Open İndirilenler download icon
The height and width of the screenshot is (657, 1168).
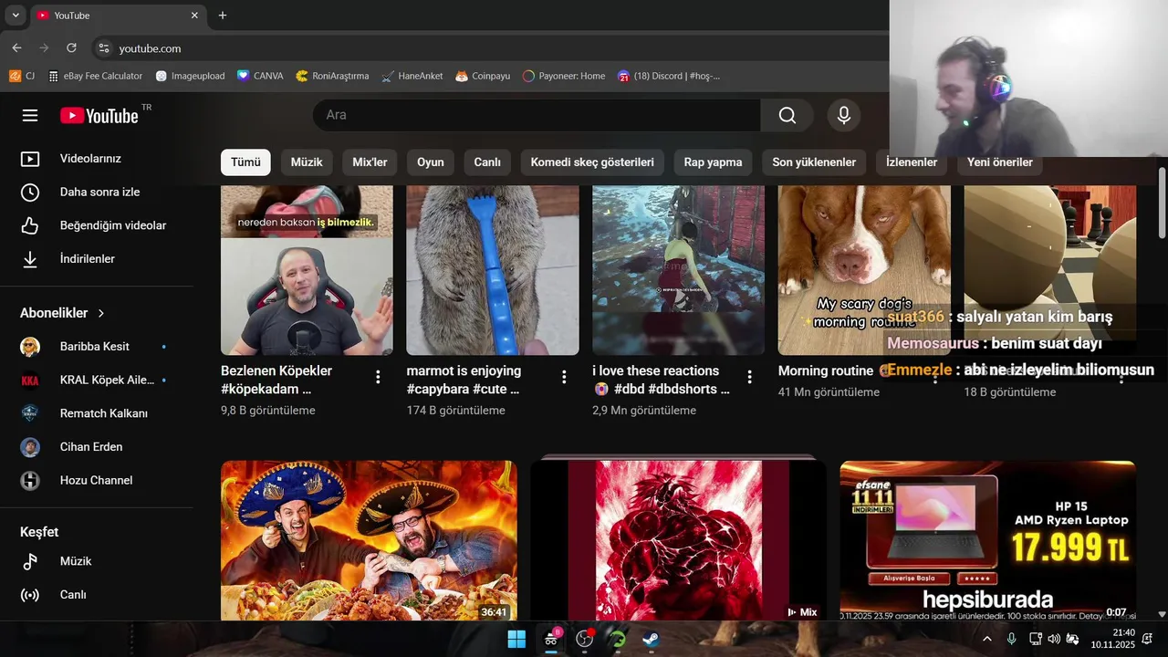pos(30,259)
